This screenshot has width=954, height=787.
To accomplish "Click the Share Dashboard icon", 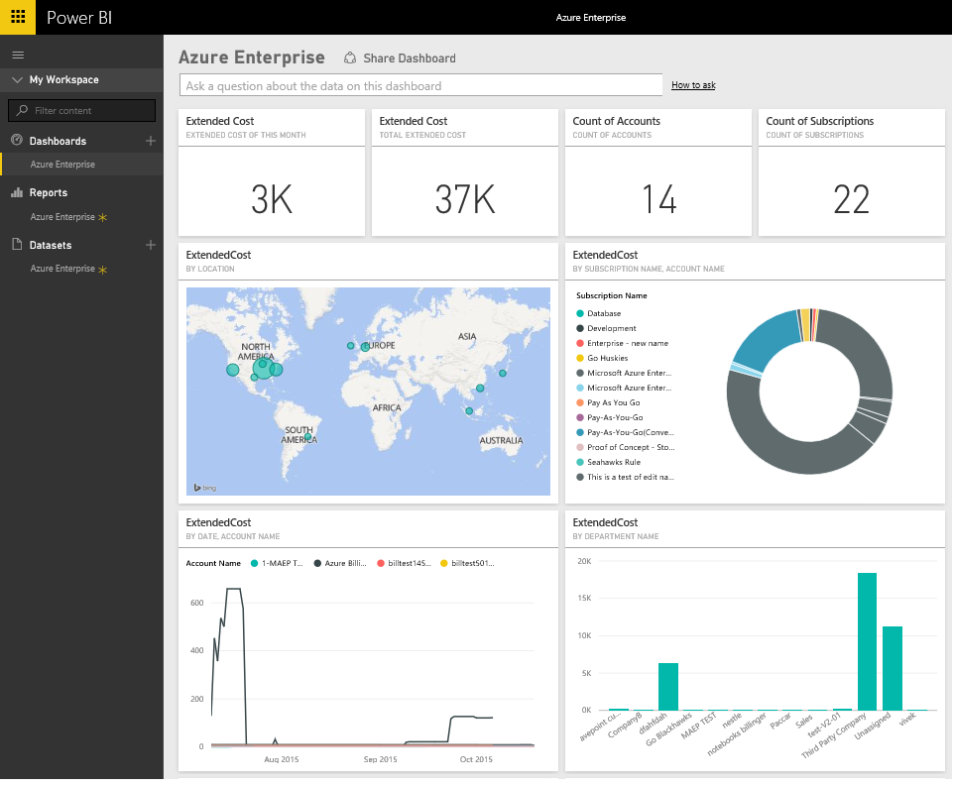I will (x=350, y=58).
